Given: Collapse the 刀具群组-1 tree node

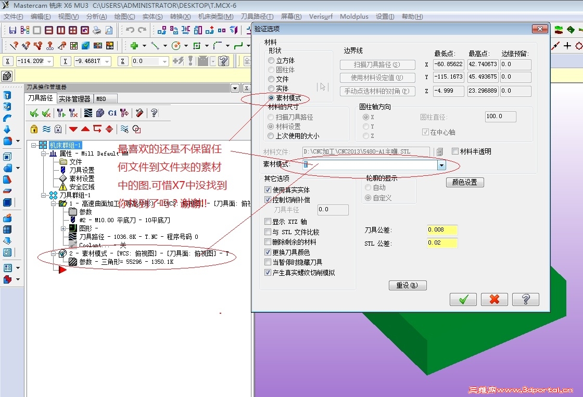Looking at the screenshot, I should coord(44,195).
